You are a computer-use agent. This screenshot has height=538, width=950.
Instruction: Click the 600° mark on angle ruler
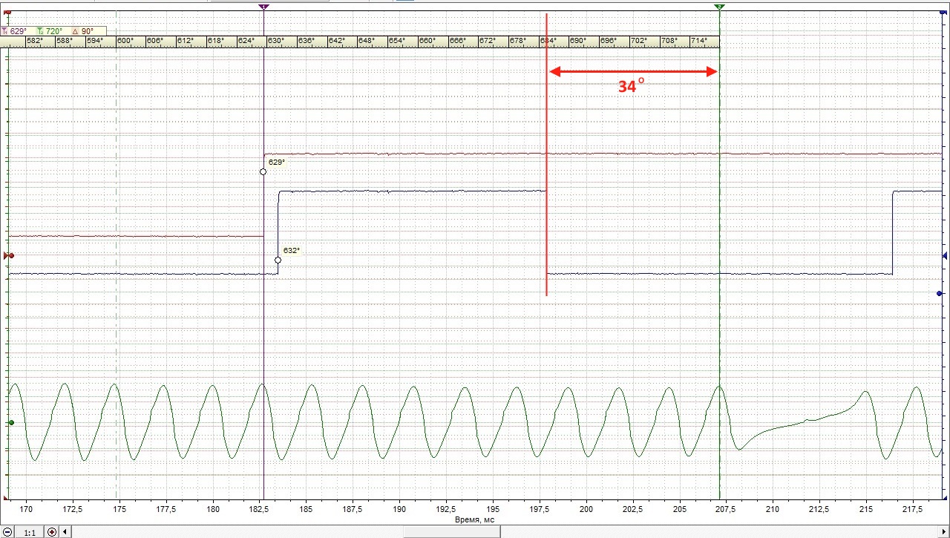pyautogui.click(x=125, y=41)
